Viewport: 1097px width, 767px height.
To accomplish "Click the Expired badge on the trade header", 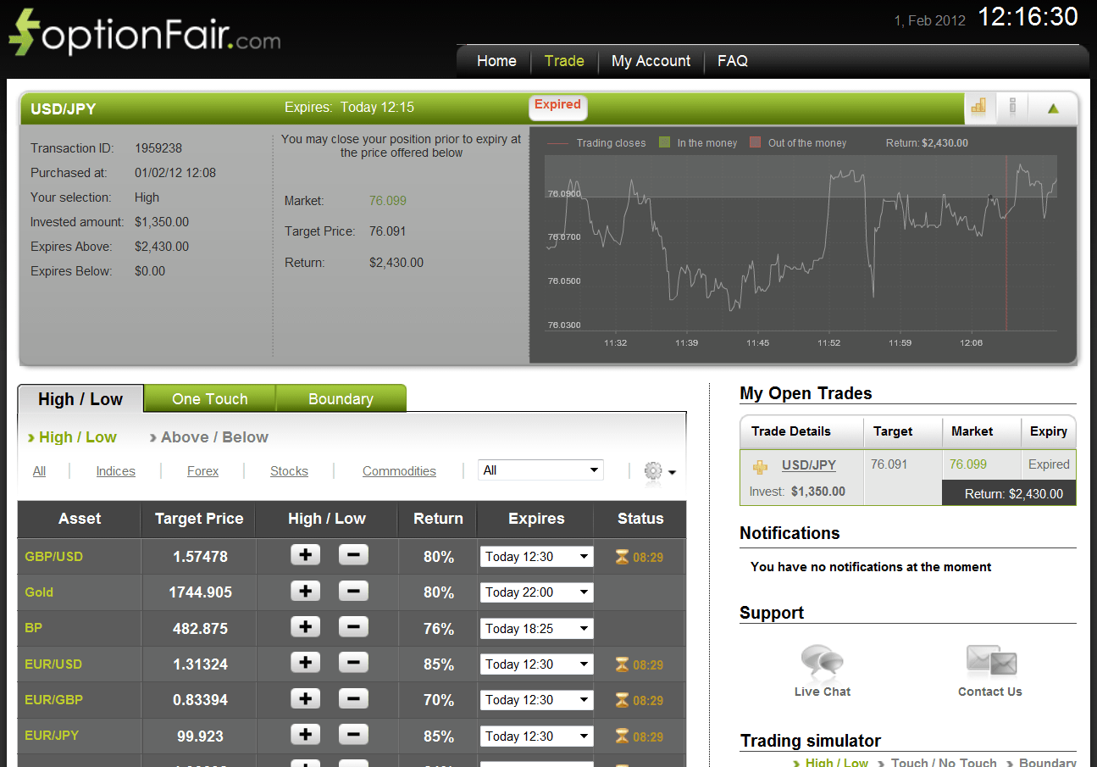I will (557, 104).
